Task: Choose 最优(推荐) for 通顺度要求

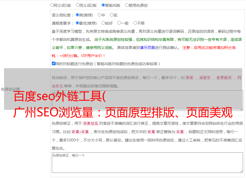Action: 77,23
